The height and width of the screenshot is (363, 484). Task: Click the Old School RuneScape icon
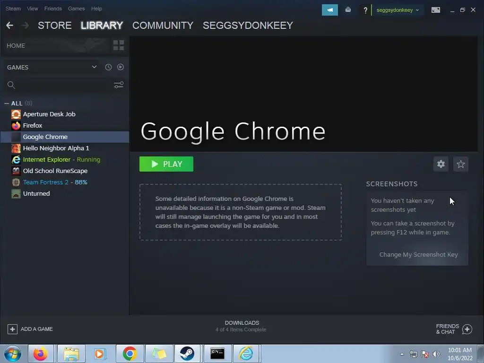(x=16, y=171)
